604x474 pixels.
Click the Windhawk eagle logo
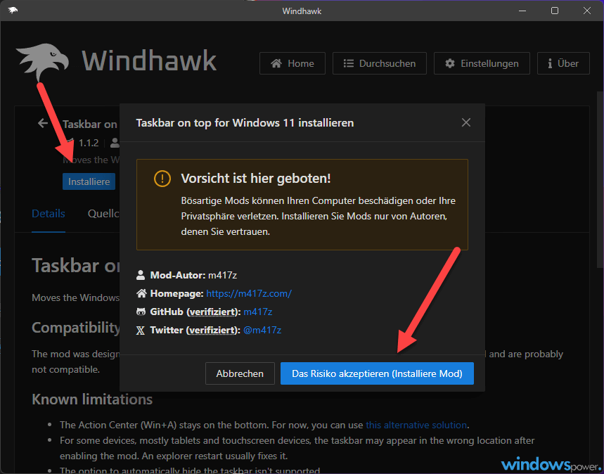click(42, 62)
